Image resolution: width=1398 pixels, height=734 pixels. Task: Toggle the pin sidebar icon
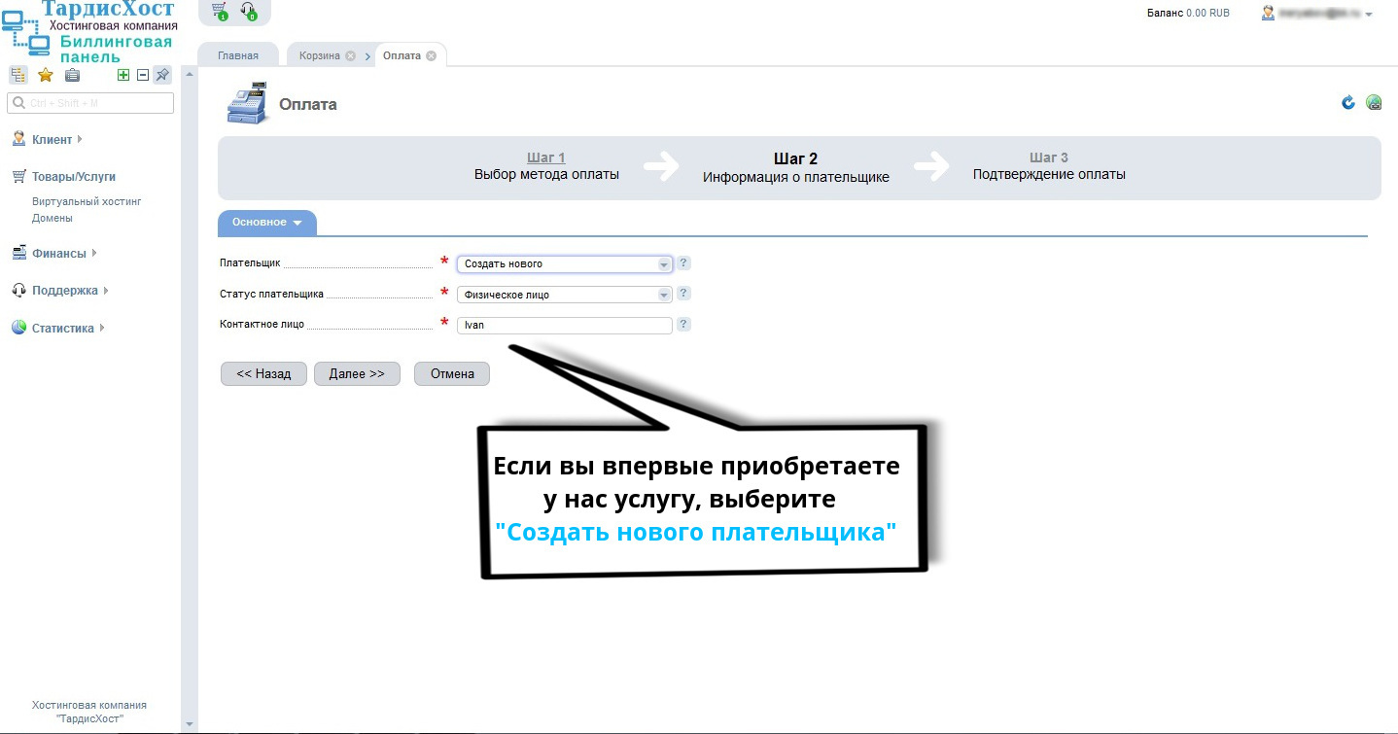coord(162,75)
